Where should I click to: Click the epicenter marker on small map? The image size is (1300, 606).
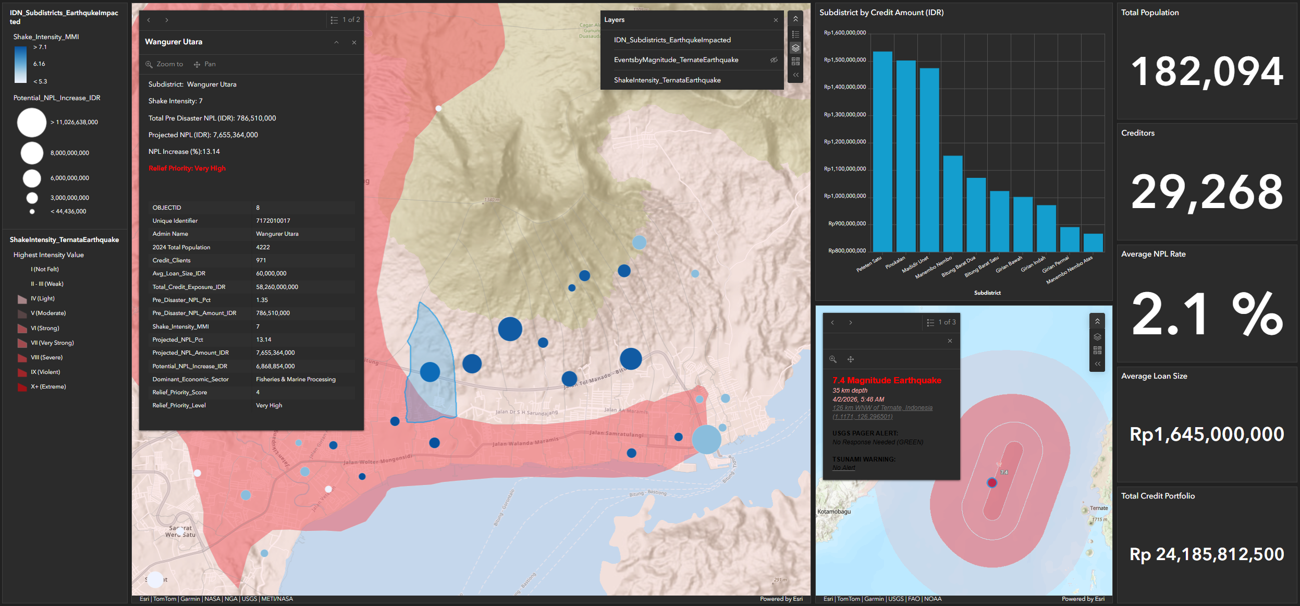[992, 483]
